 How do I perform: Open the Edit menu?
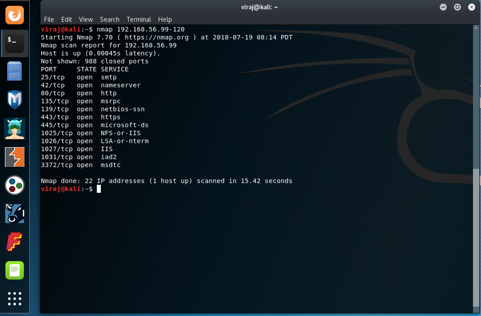[67, 20]
